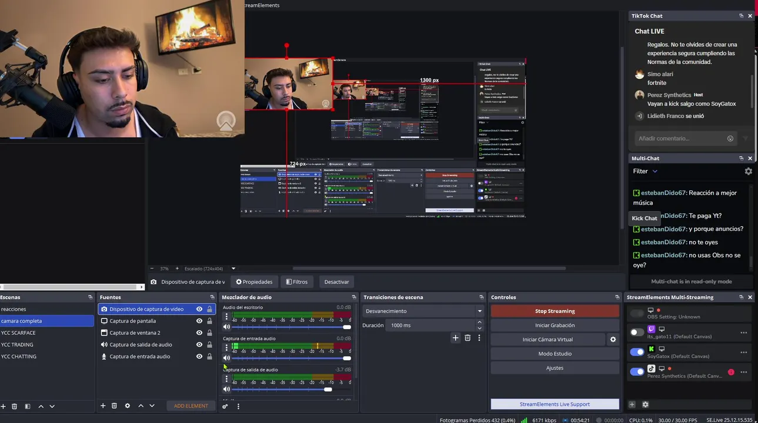Image resolution: width=758 pixels, height=423 pixels.
Task: Click red info icon on Perez Synthetics
Action: [x=731, y=372]
